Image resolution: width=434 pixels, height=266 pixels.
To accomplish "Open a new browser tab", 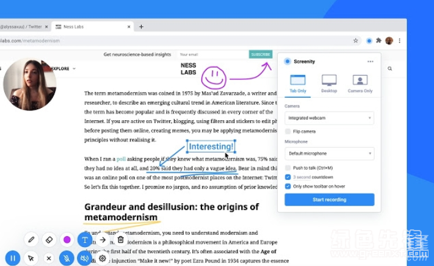I will tap(141, 27).
